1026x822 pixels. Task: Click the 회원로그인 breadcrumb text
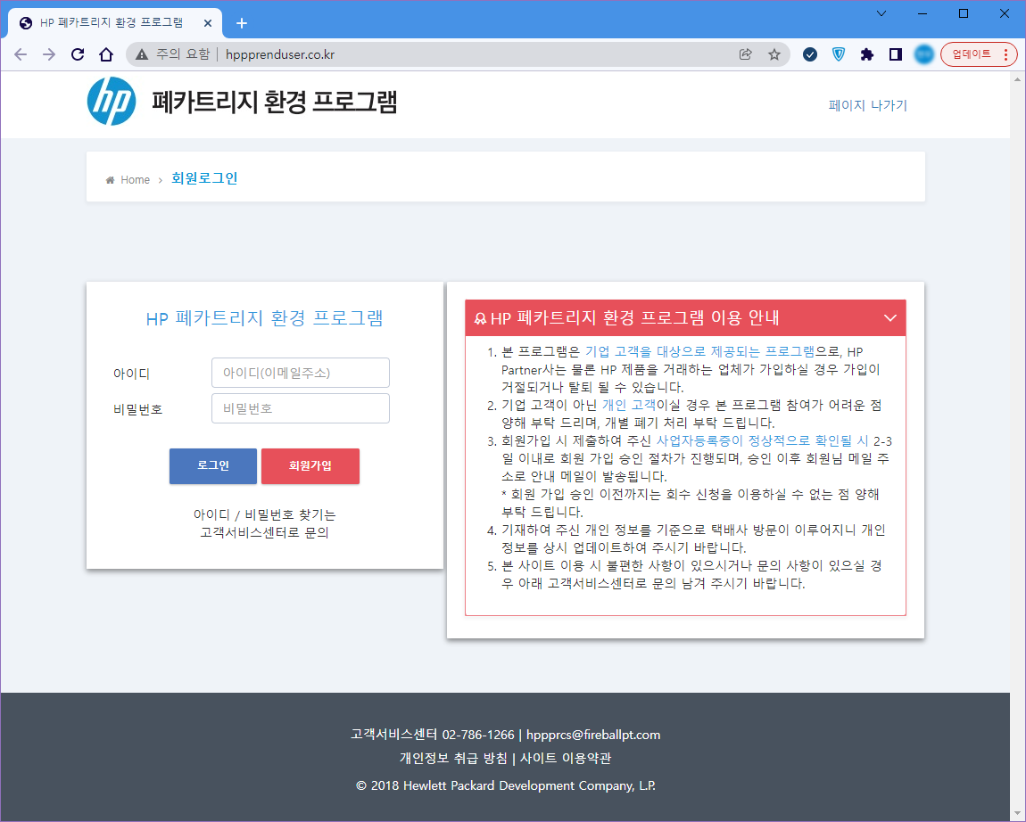coord(204,178)
